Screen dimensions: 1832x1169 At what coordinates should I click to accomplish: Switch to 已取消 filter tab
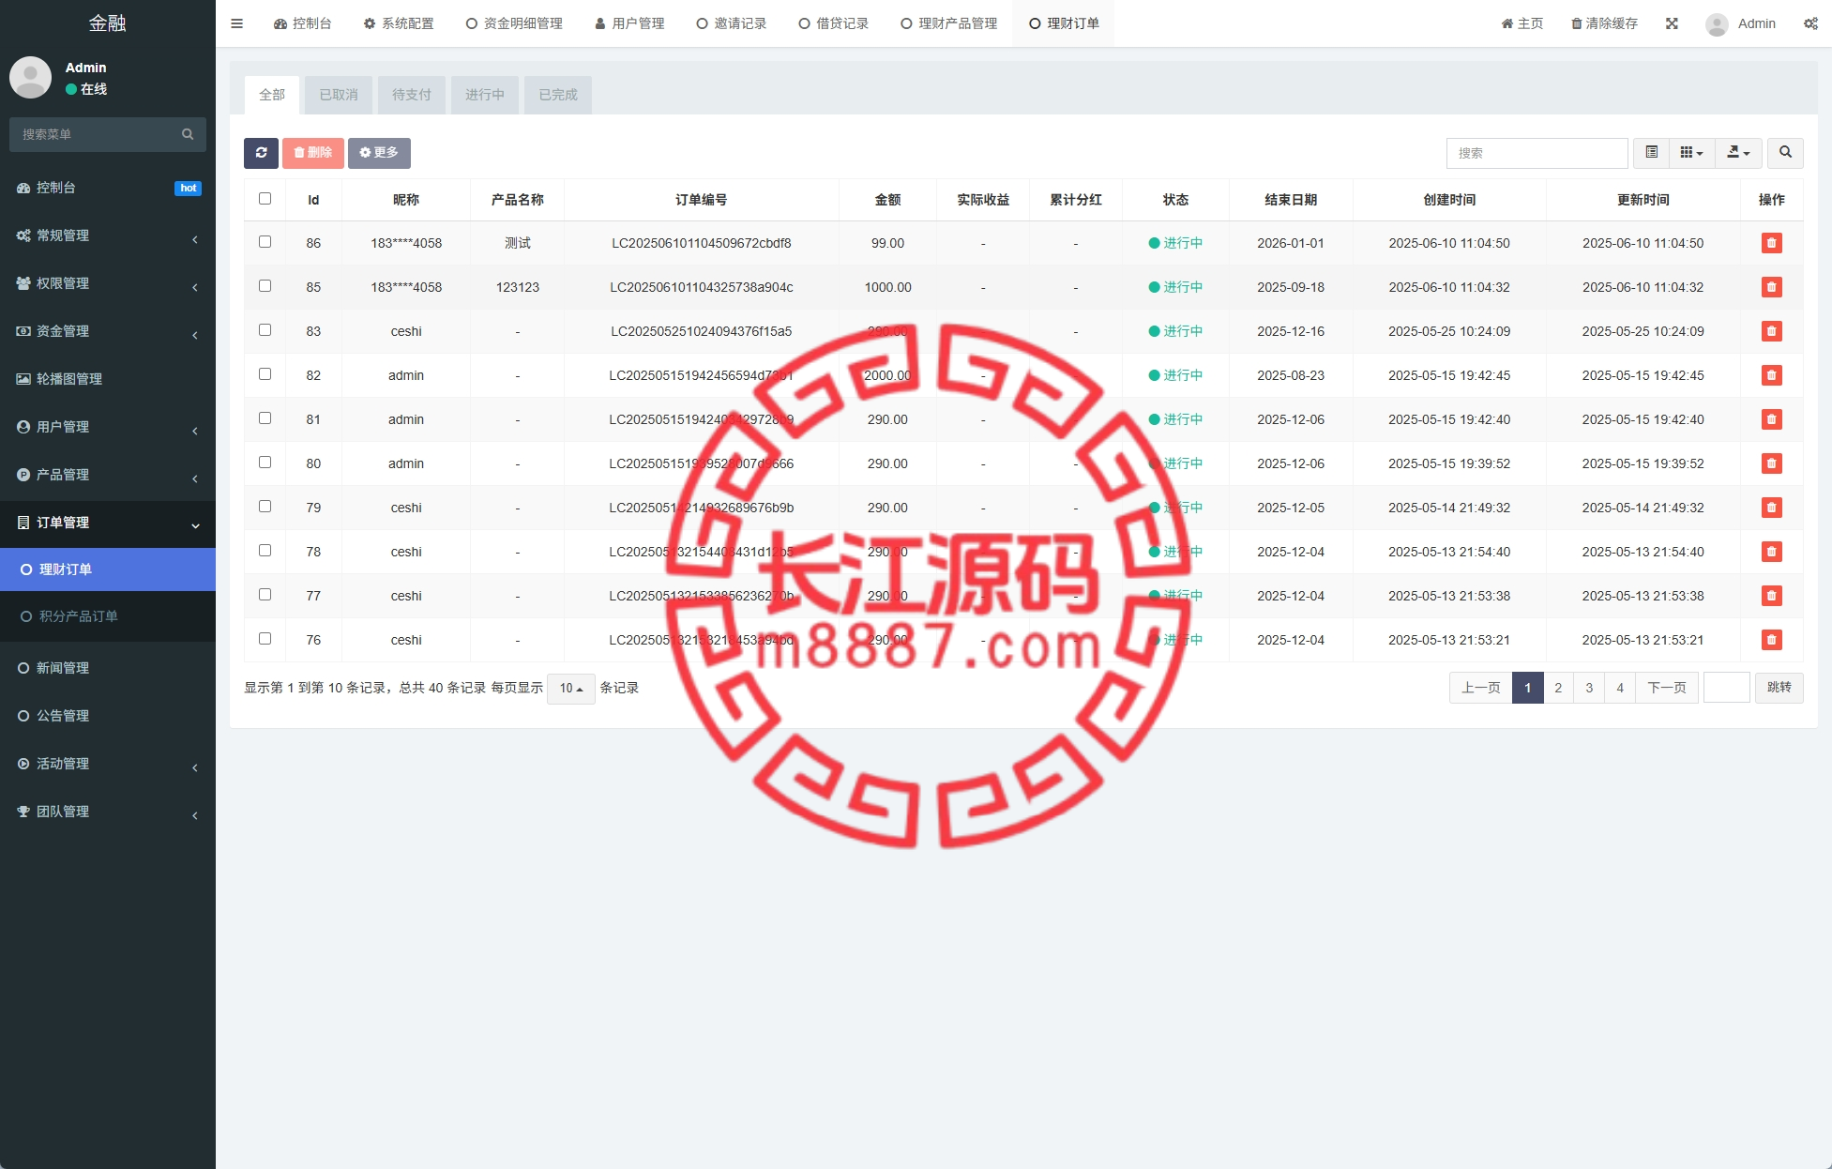[339, 95]
